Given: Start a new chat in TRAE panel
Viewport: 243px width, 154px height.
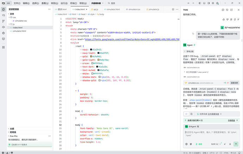Looking at the screenshot, I should pyautogui.click(x=223, y=10).
